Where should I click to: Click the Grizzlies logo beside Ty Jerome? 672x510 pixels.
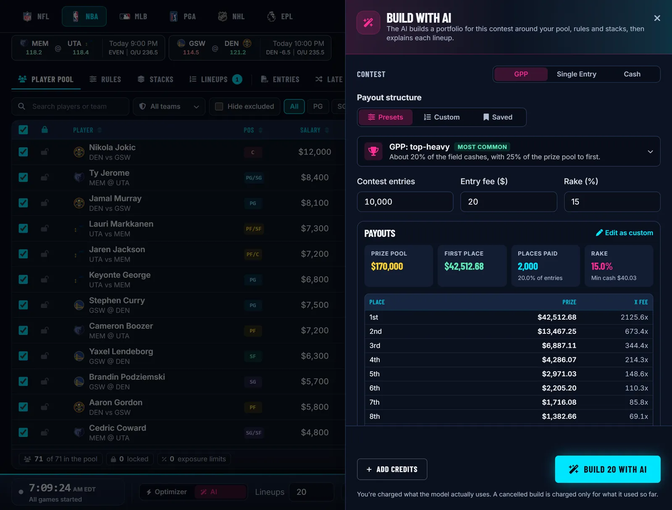[x=79, y=177]
